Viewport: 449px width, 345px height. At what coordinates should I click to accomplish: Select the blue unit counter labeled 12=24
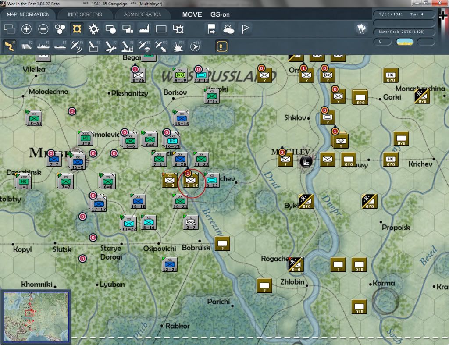coord(170,264)
